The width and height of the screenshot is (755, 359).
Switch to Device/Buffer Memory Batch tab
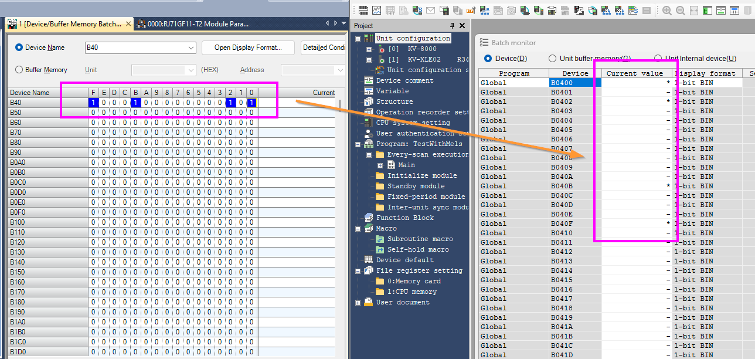click(69, 24)
